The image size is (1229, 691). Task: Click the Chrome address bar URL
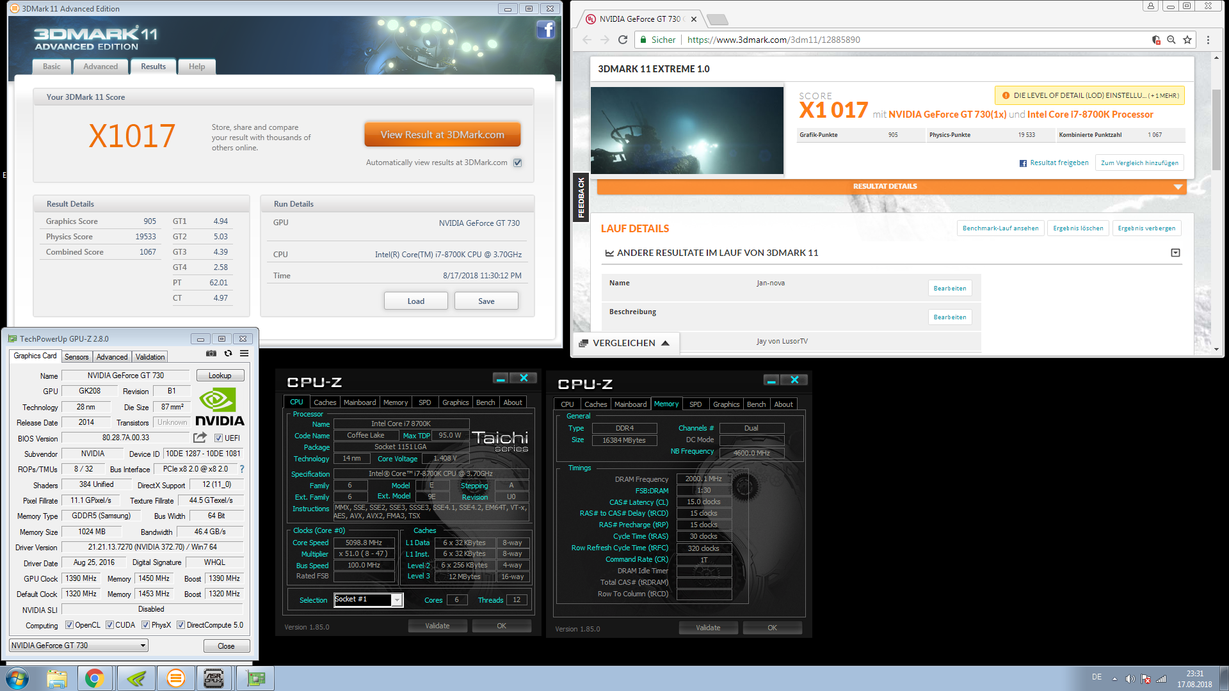[x=773, y=40]
